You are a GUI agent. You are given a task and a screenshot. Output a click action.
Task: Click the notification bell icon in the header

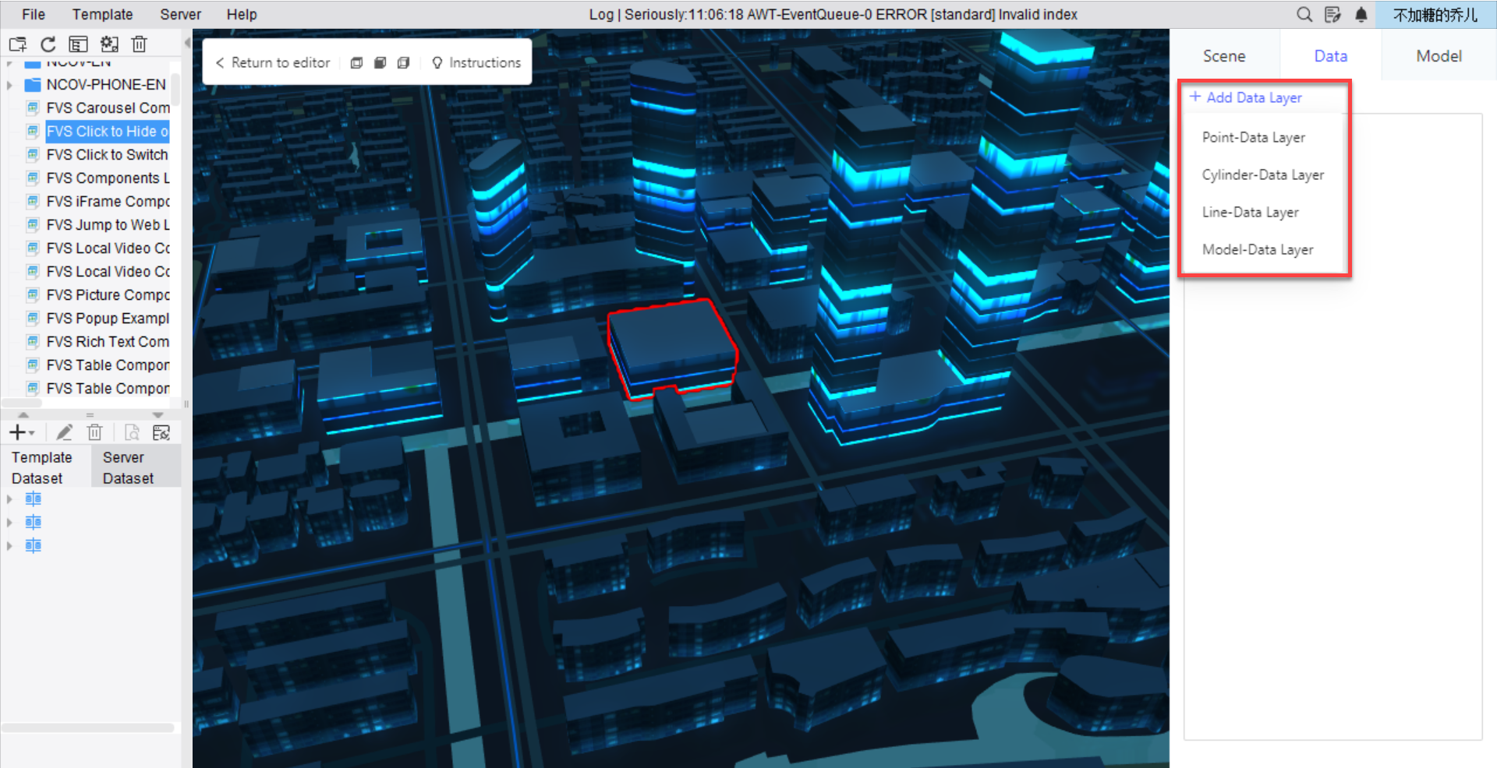click(x=1361, y=14)
